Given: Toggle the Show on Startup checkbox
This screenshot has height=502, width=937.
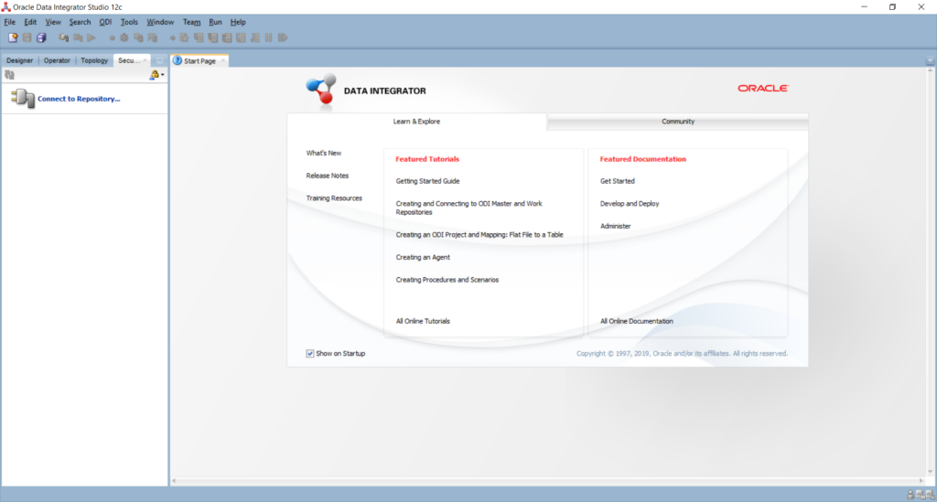Looking at the screenshot, I should 310,353.
